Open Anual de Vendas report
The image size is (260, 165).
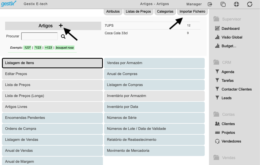pyautogui.click(x=52, y=151)
